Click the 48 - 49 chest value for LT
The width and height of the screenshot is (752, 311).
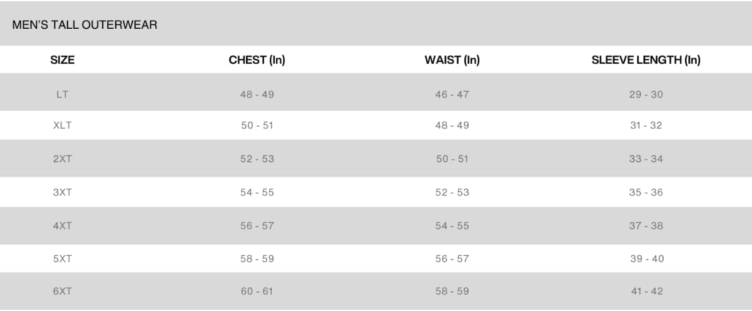(x=257, y=94)
